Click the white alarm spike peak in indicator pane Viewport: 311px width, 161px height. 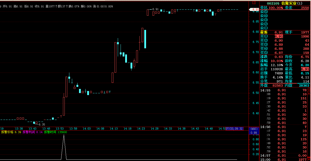(64, 135)
